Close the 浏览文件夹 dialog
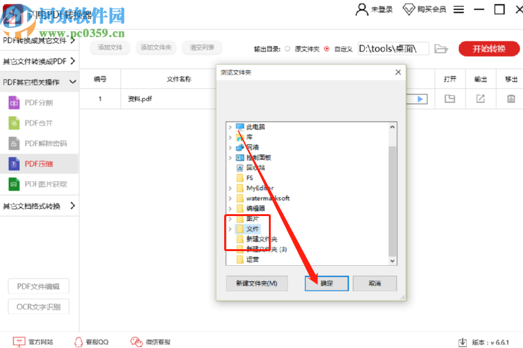The height and width of the screenshot is (348, 523). coord(398,72)
